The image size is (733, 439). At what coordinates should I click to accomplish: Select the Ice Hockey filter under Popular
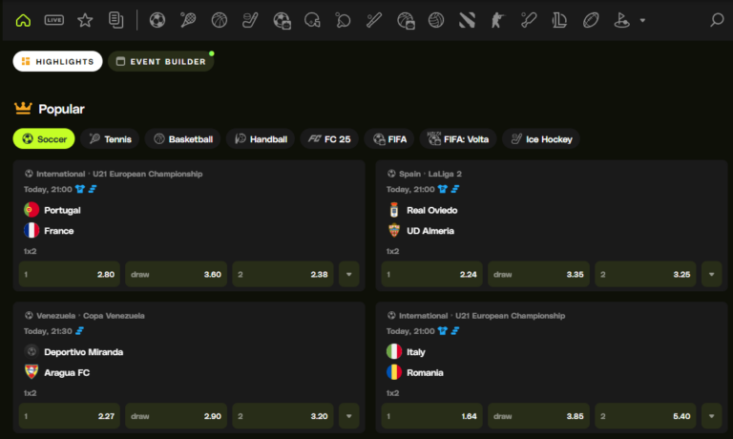click(x=541, y=138)
